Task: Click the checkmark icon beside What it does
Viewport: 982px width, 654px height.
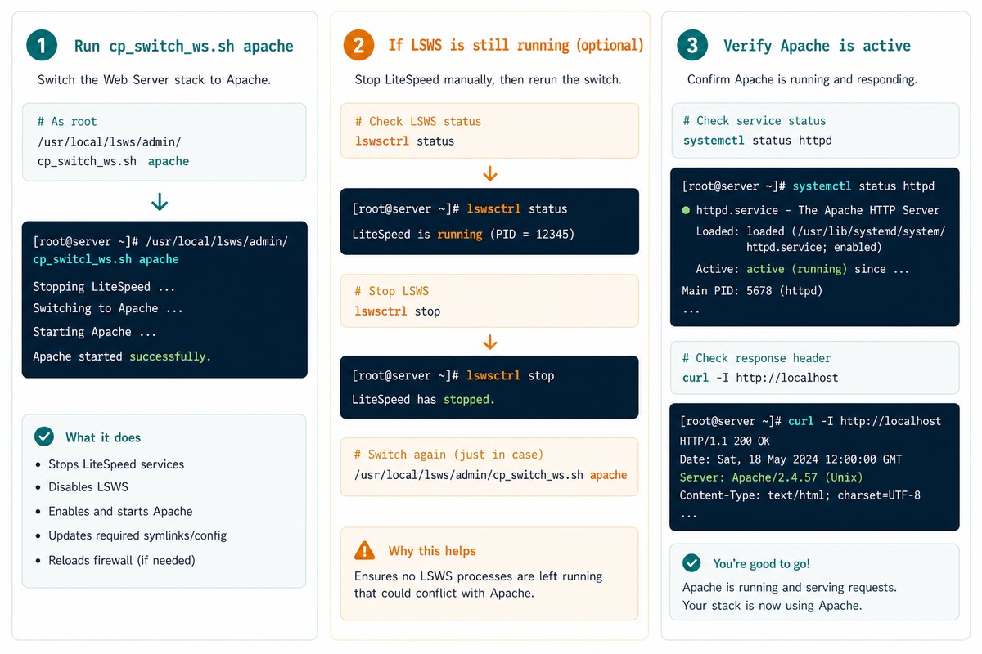Action: point(44,437)
